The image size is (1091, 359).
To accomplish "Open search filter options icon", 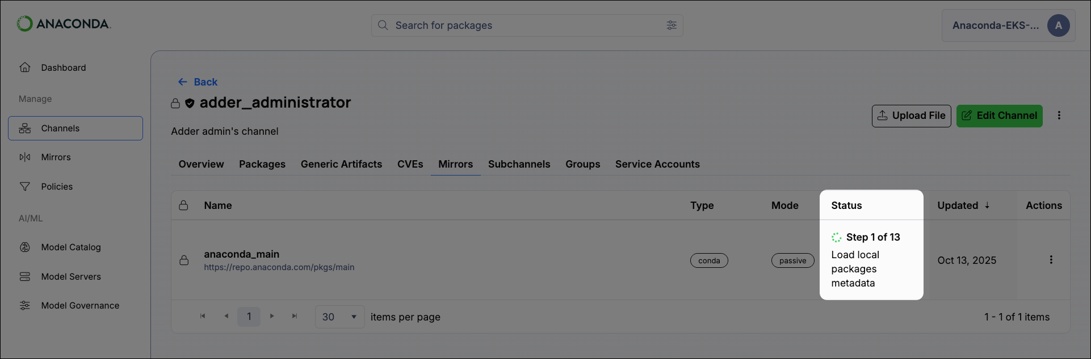I will click(x=672, y=25).
